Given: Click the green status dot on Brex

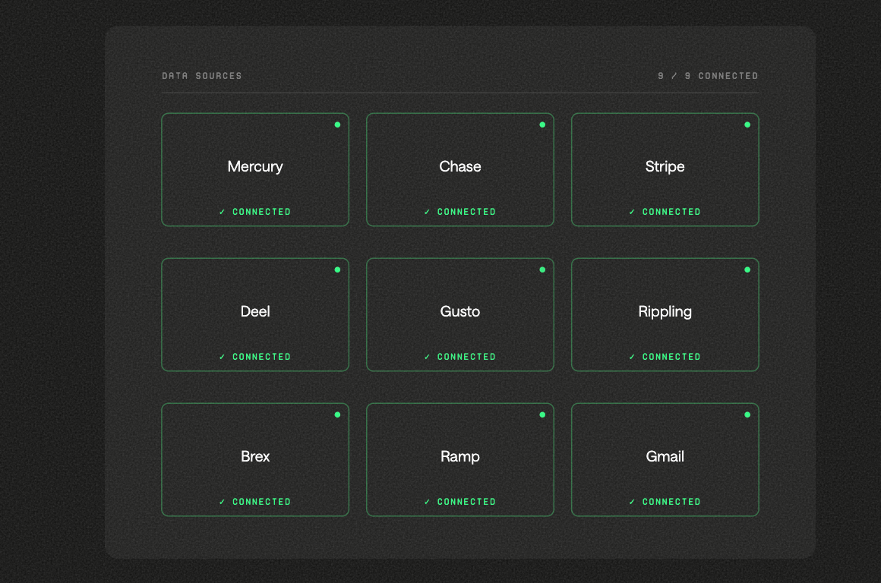Looking at the screenshot, I should 338,414.
